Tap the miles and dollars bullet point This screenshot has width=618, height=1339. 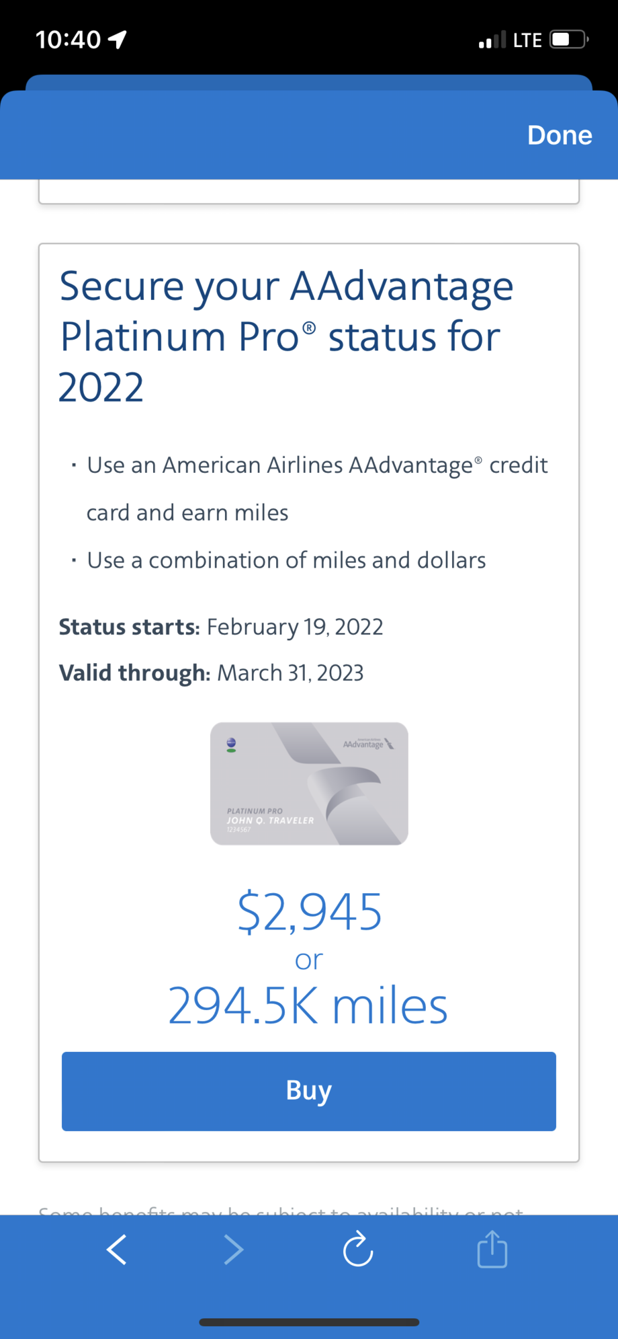(x=286, y=560)
